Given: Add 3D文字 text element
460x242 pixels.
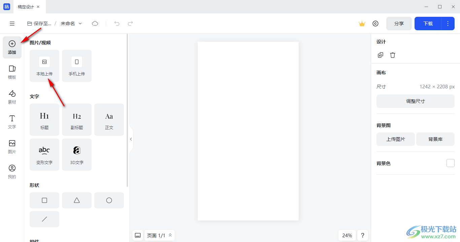Looking at the screenshot, I should pyautogui.click(x=77, y=155).
